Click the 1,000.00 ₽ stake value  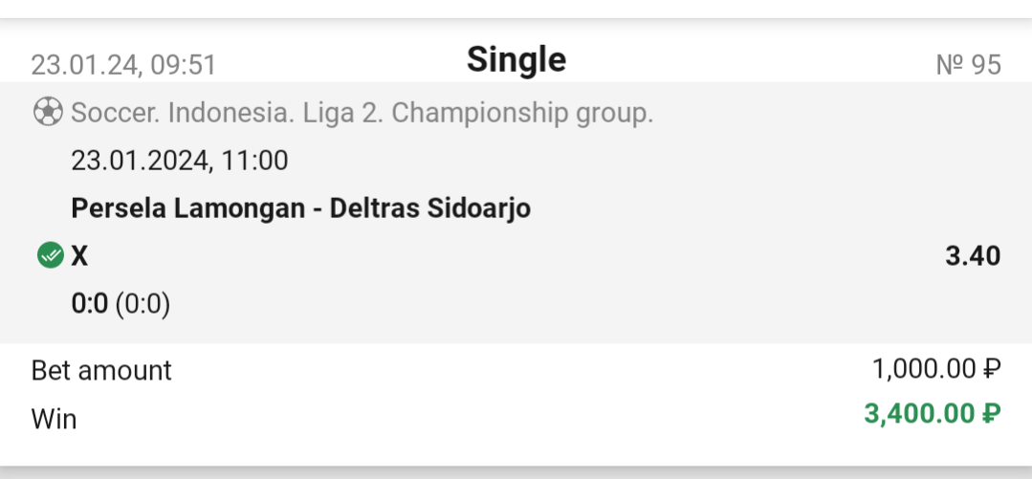coord(936,368)
